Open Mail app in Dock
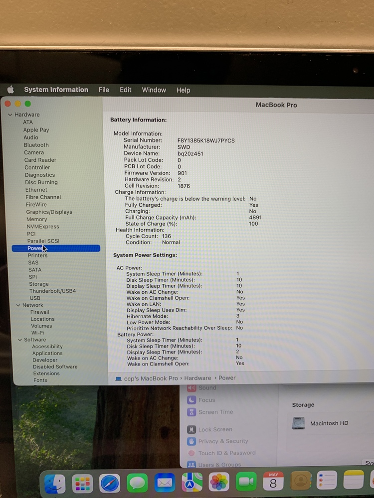 [165, 483]
